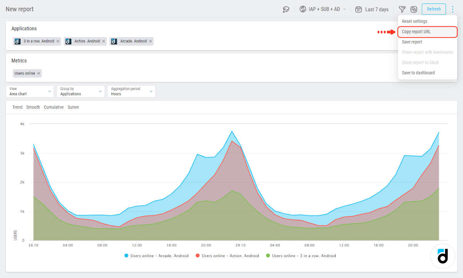Expand the Aggregation period Hours dropdown

pyautogui.click(x=131, y=92)
